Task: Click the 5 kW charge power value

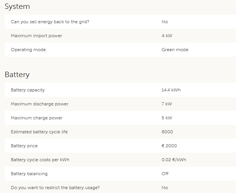Action: click(x=167, y=118)
